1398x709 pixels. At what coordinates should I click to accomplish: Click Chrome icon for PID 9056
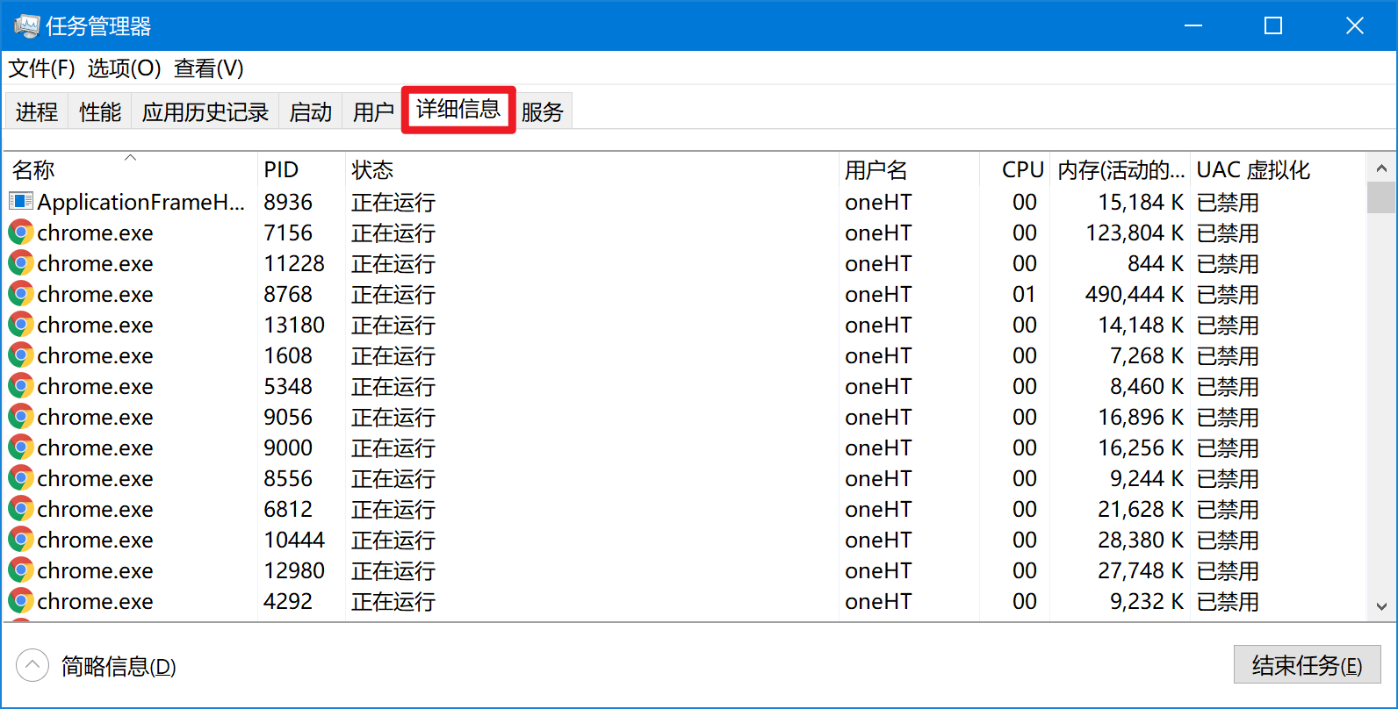pyautogui.click(x=21, y=417)
